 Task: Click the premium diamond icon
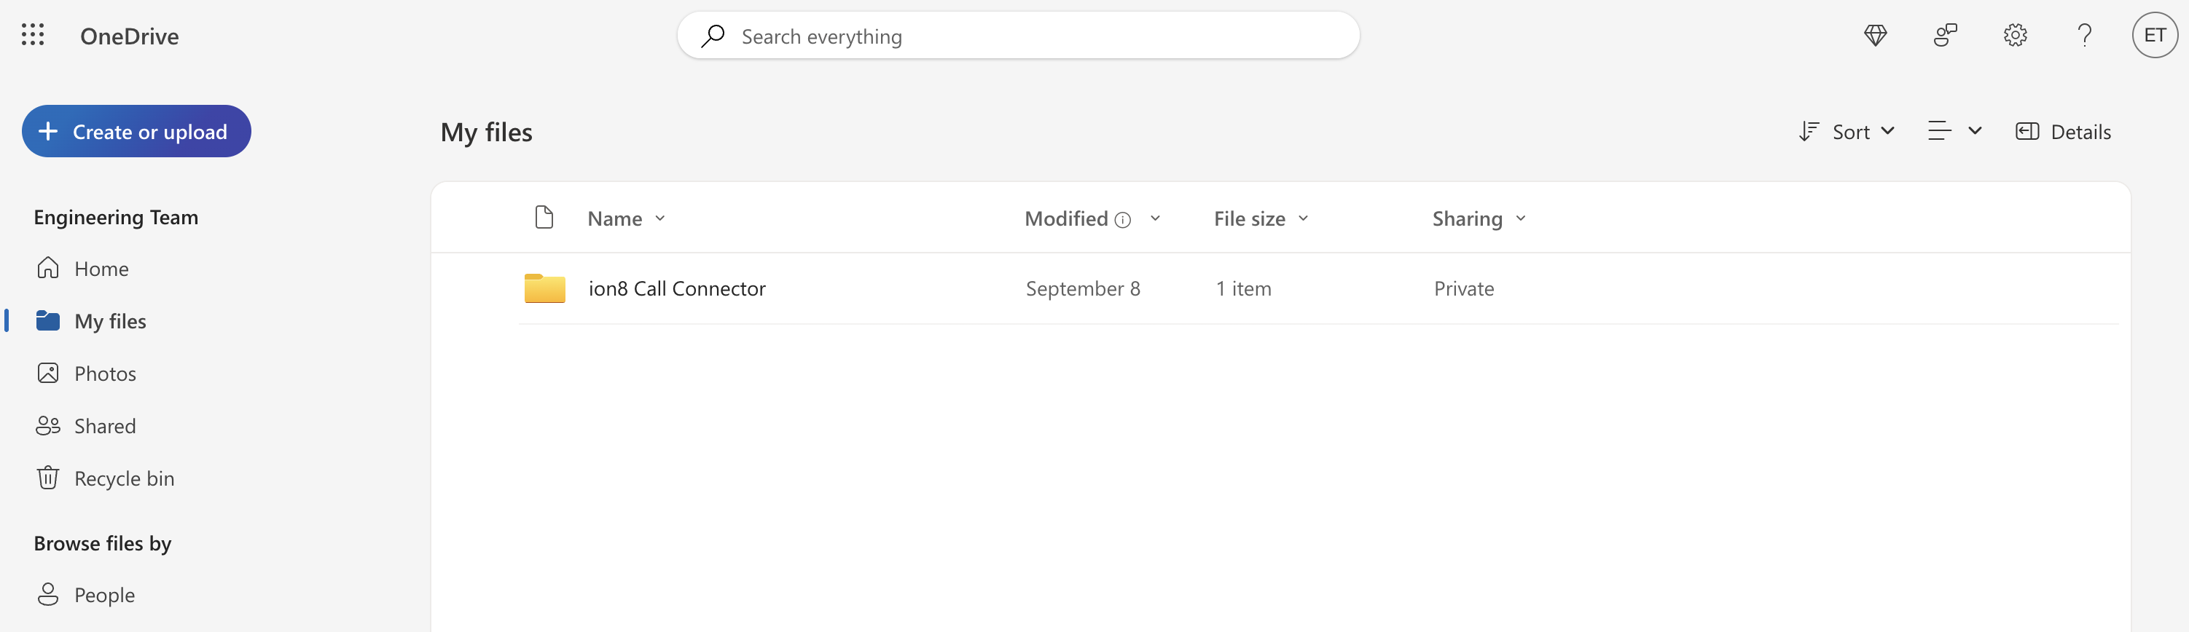click(x=1875, y=35)
